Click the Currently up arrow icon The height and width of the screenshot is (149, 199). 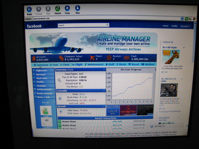pos(60,98)
